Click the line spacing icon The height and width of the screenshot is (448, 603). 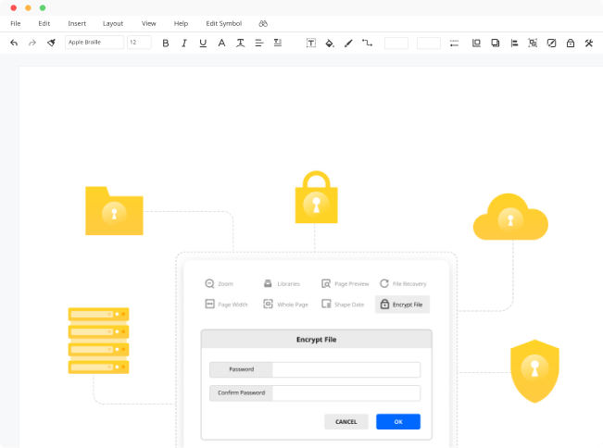tap(278, 43)
